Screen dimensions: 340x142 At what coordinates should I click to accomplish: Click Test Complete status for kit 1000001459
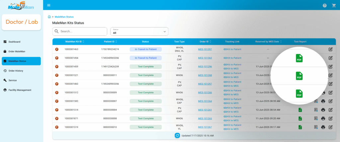click(146, 67)
